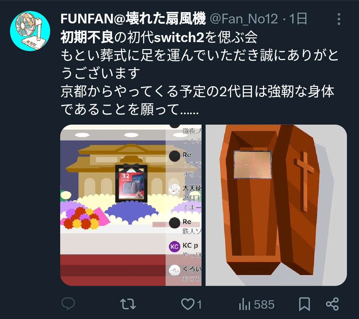Open the share icon
The height and width of the screenshot is (319, 359).
[x=332, y=304]
